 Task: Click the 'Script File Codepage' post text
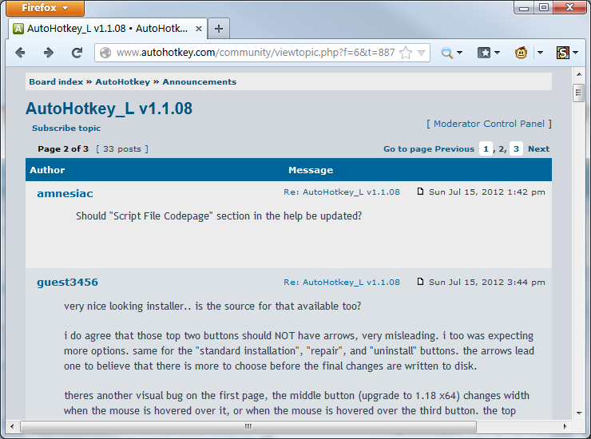click(x=219, y=216)
